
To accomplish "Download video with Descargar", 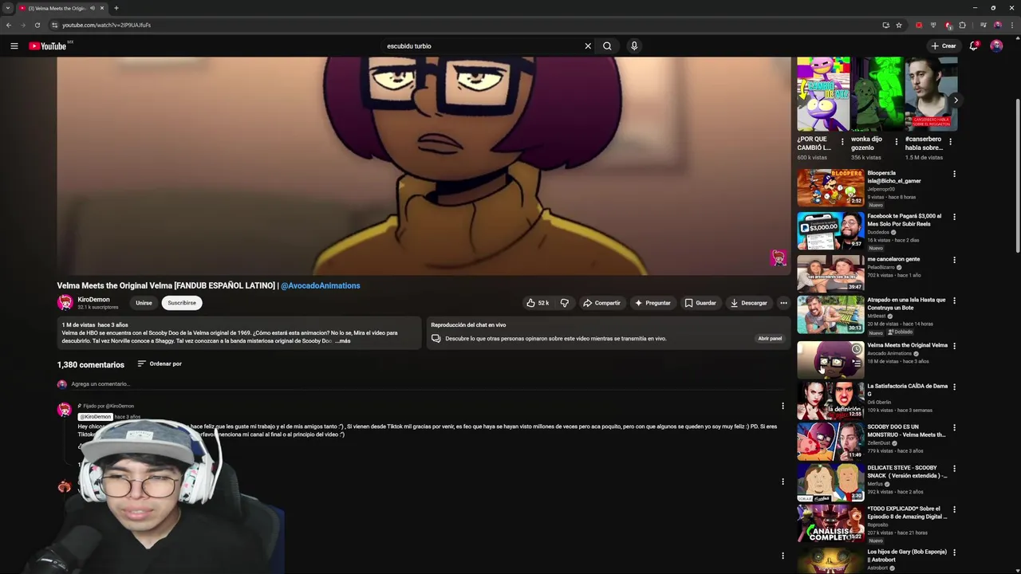I will click(x=748, y=303).
